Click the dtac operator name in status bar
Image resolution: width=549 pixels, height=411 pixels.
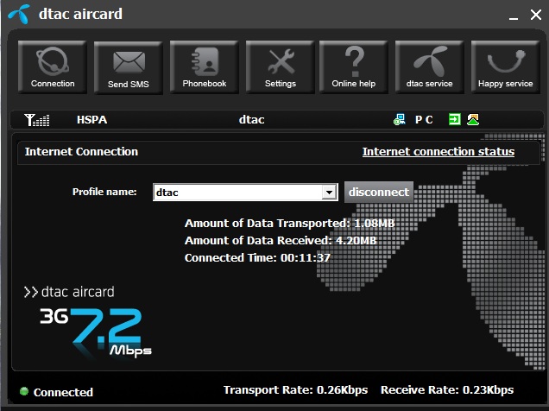[x=251, y=120]
